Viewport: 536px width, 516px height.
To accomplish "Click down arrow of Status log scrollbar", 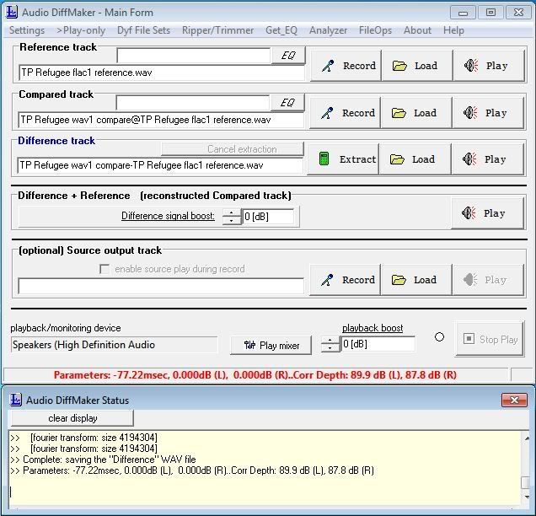I will tap(527, 497).
